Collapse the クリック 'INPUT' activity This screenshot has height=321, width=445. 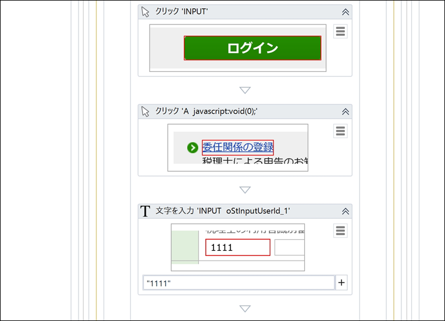click(x=346, y=12)
